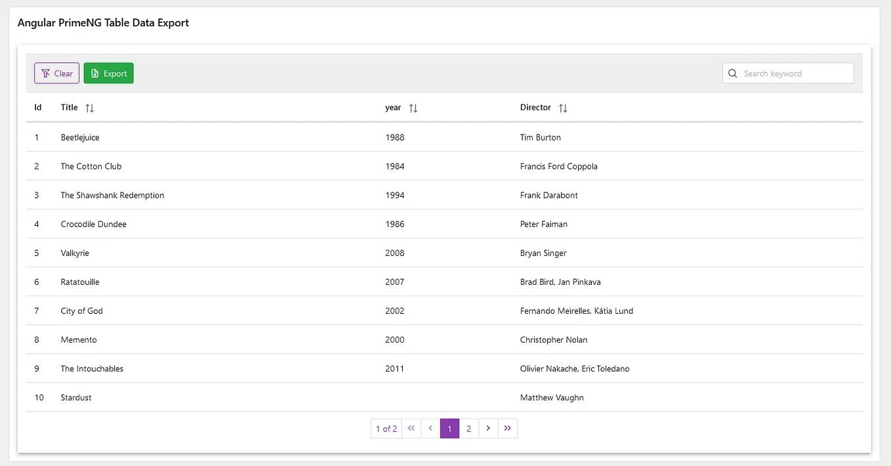Click the sort icon beside Director column

[x=562, y=108]
